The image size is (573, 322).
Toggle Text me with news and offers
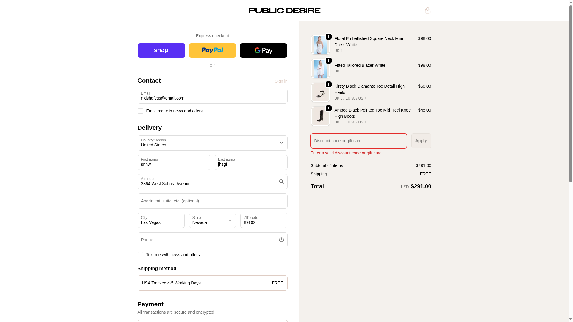[140, 255]
